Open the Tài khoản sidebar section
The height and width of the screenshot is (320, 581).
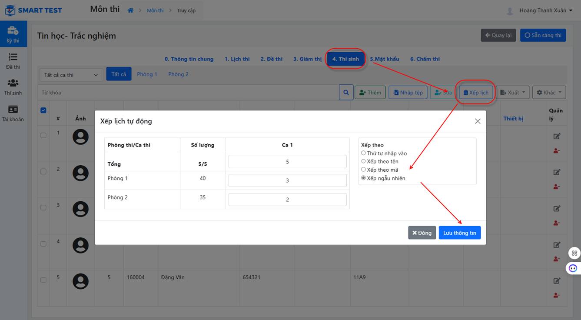(13, 113)
